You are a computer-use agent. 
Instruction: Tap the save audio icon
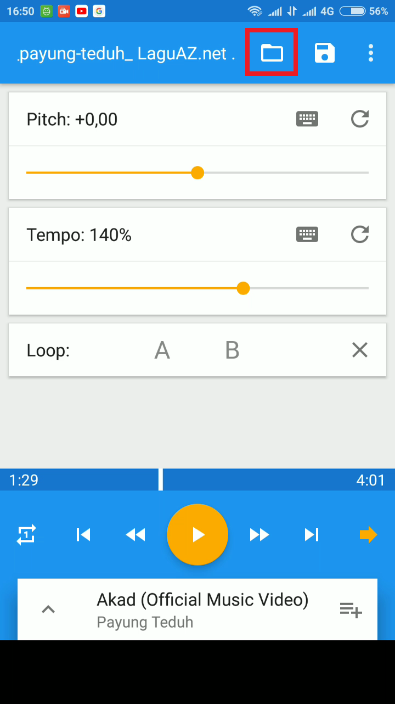tap(324, 53)
